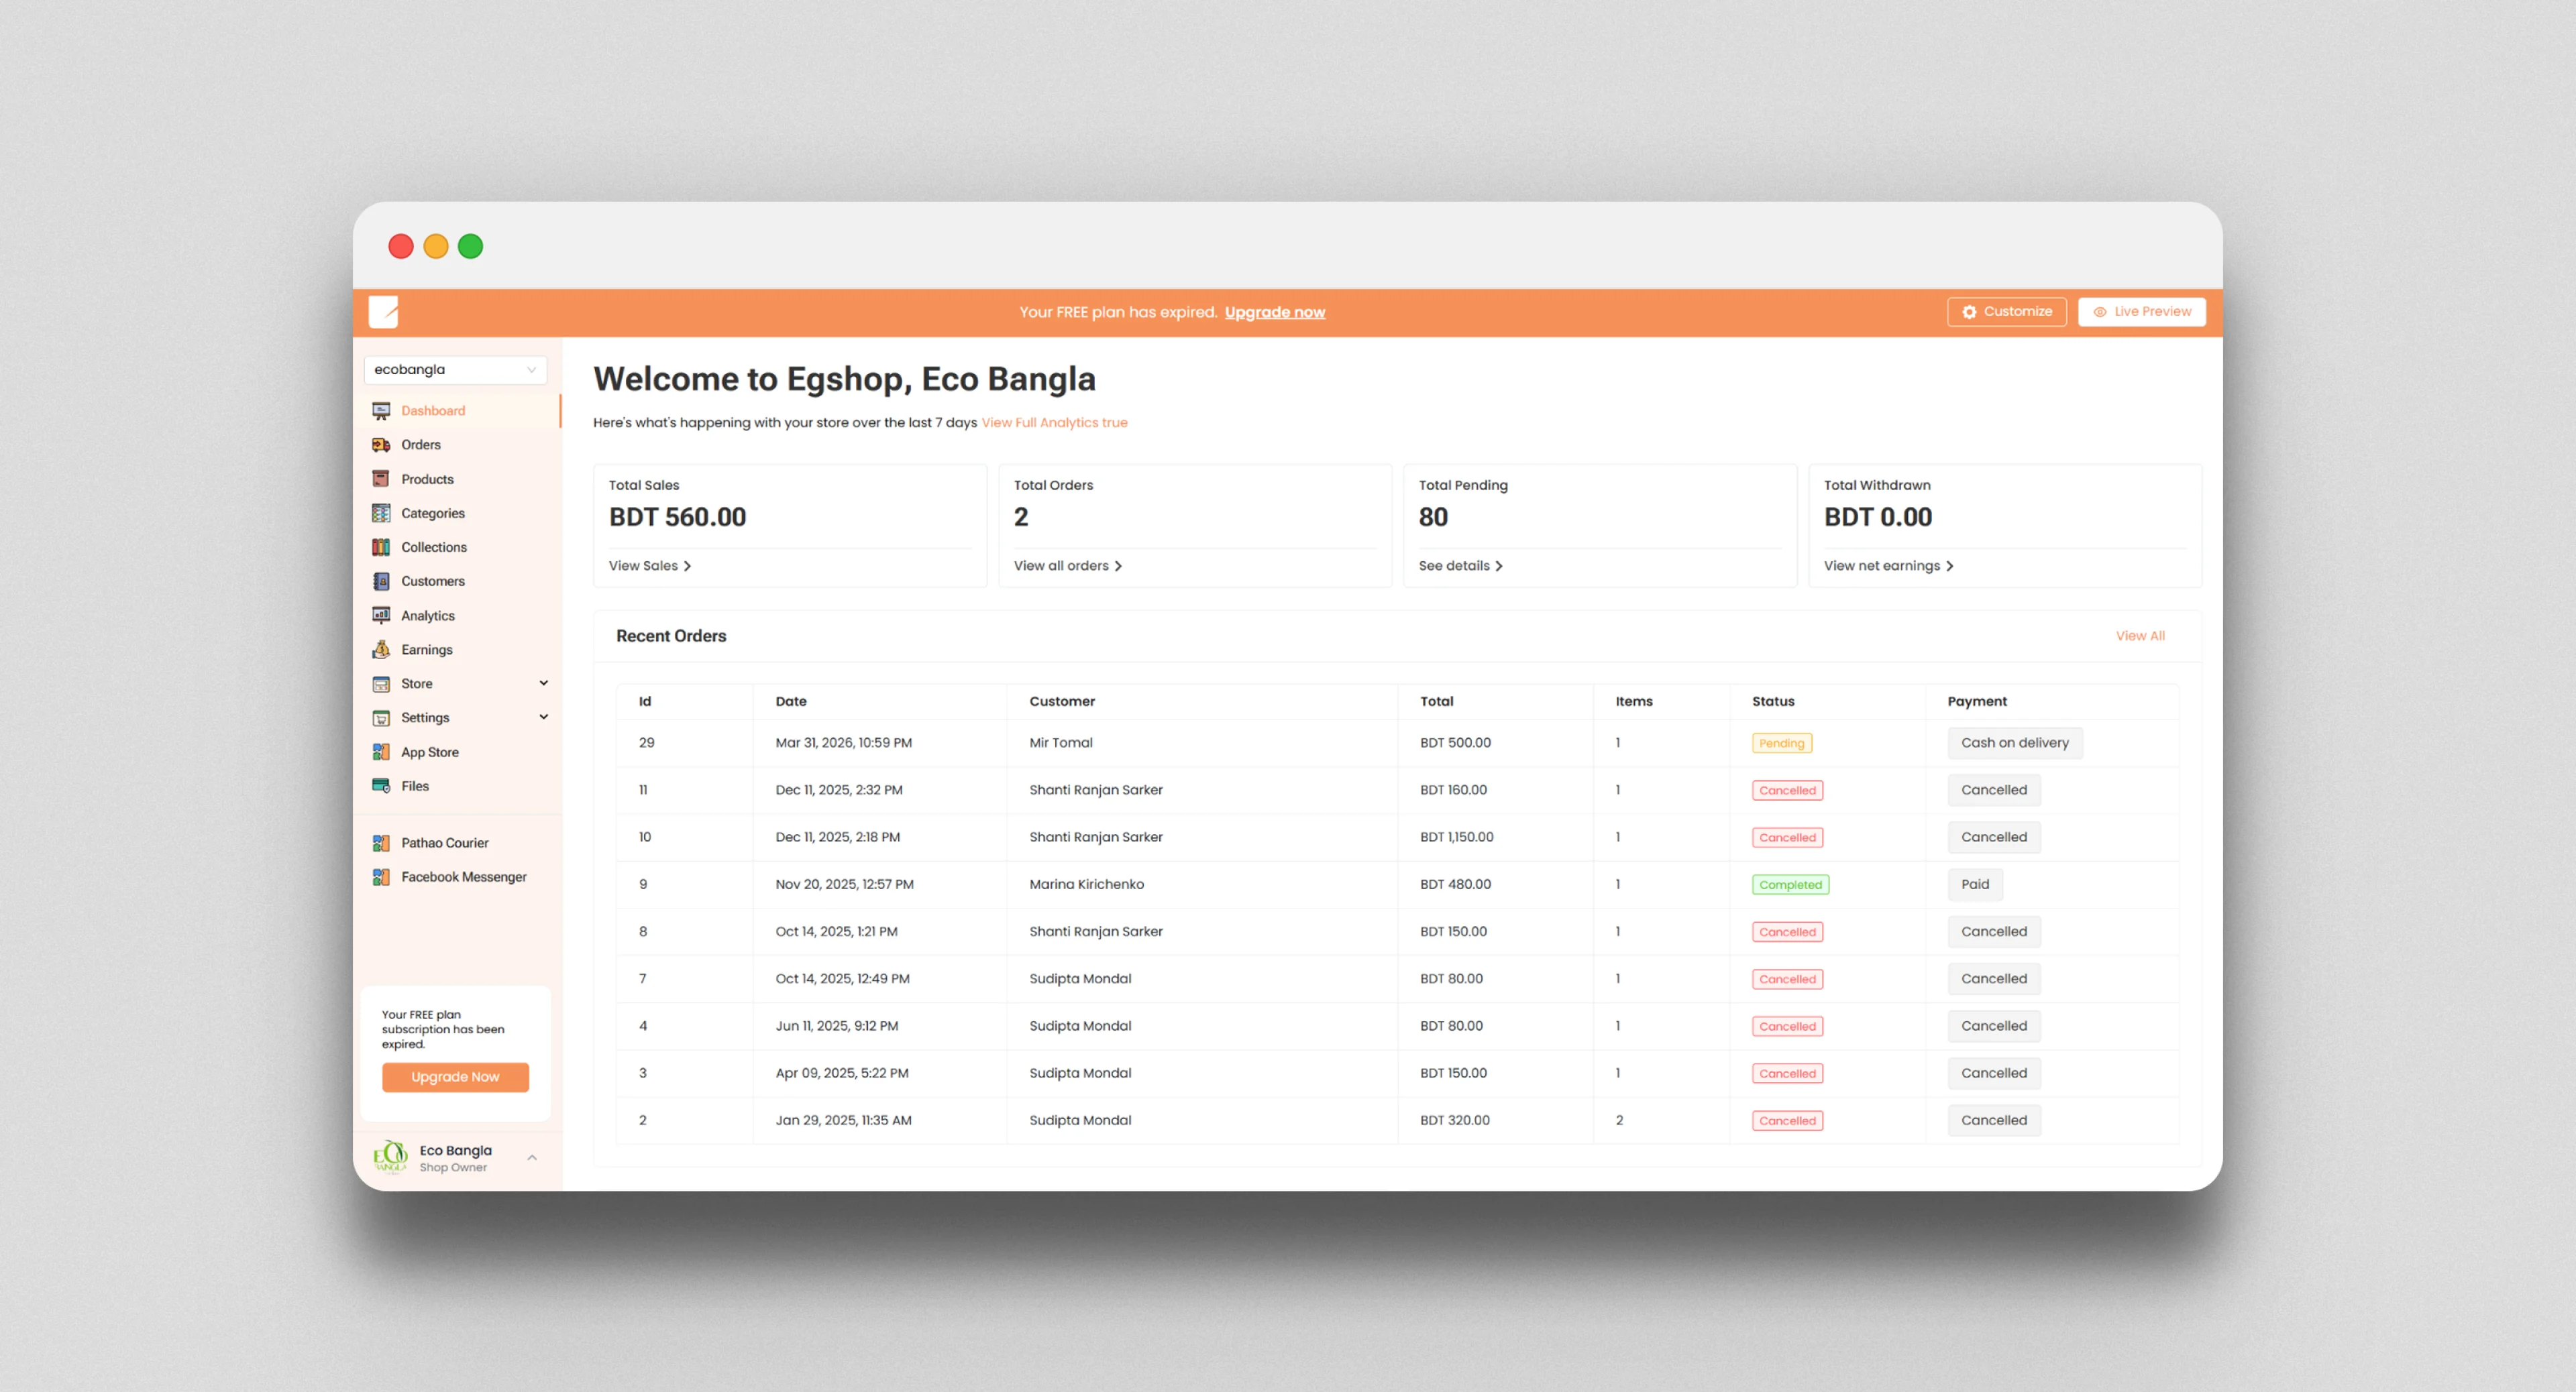Screen dimensions: 2576x1392
Task: Click the date Jan 29, 2025, 11:35 AM
Action: pyautogui.click(x=844, y=1121)
